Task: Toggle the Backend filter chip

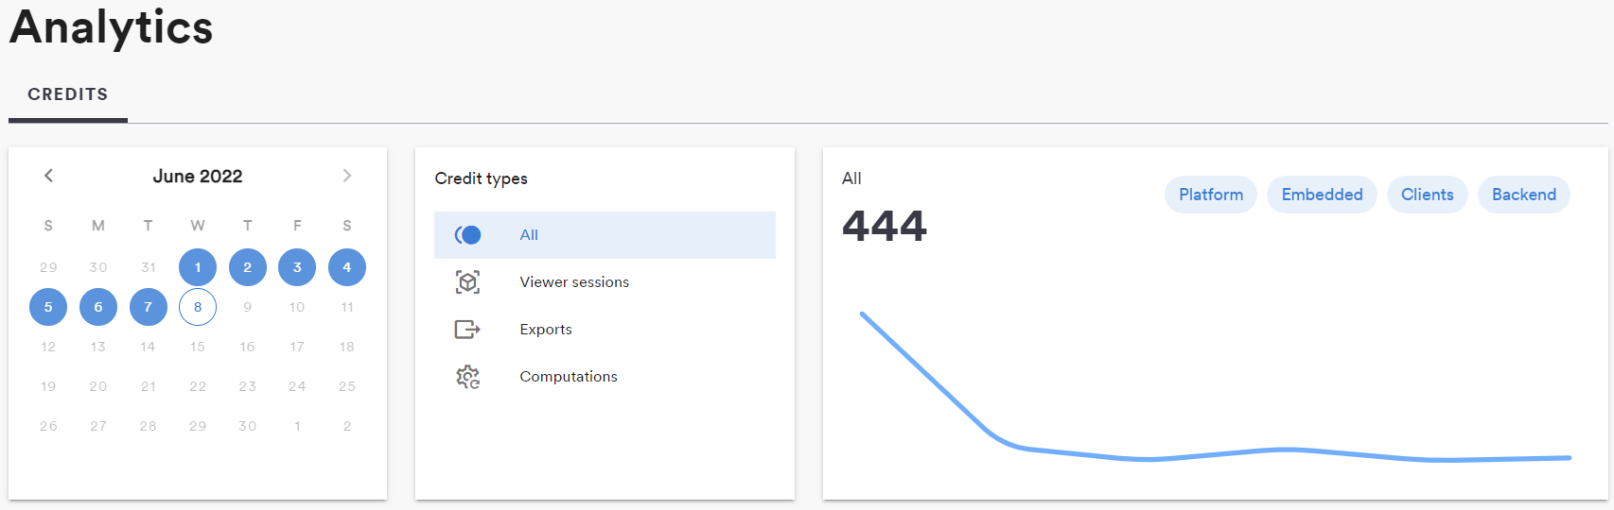Action: click(1523, 195)
